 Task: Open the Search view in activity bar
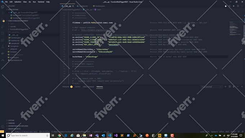click(x=3, y=13)
